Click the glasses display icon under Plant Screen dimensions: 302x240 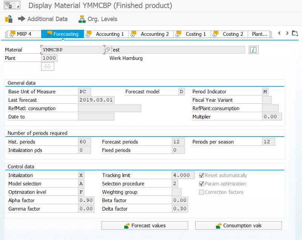click(48, 66)
